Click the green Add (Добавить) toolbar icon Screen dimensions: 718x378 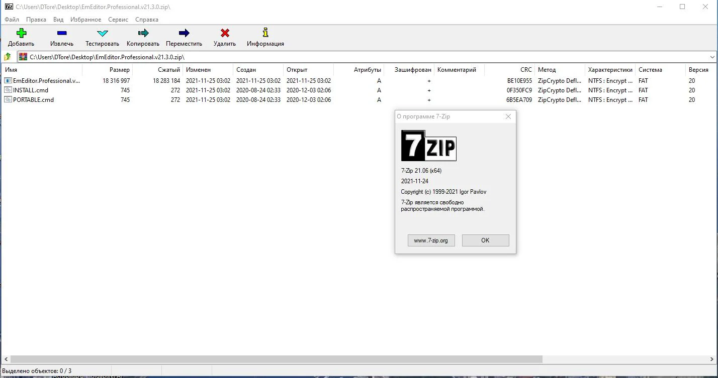point(21,33)
